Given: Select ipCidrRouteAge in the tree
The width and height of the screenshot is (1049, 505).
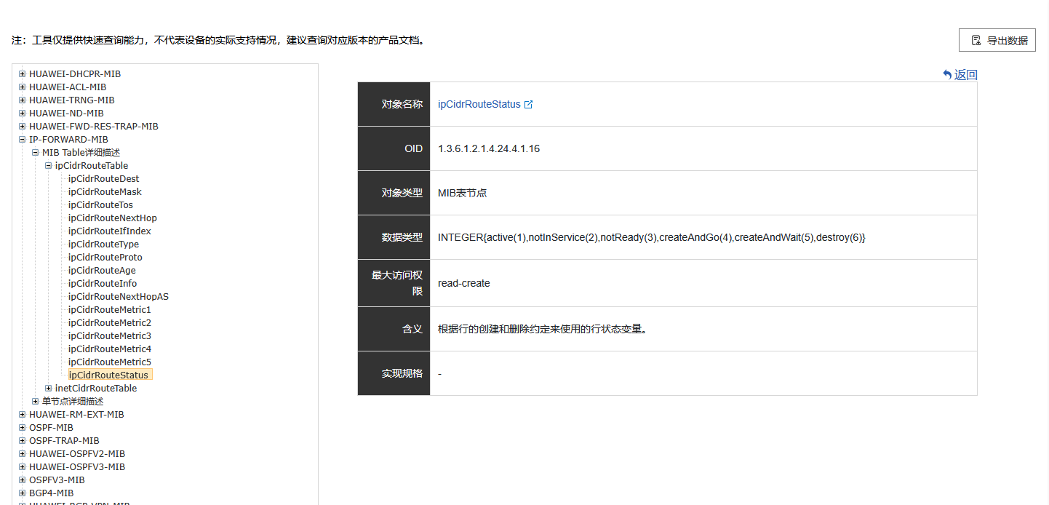Looking at the screenshot, I should (102, 271).
